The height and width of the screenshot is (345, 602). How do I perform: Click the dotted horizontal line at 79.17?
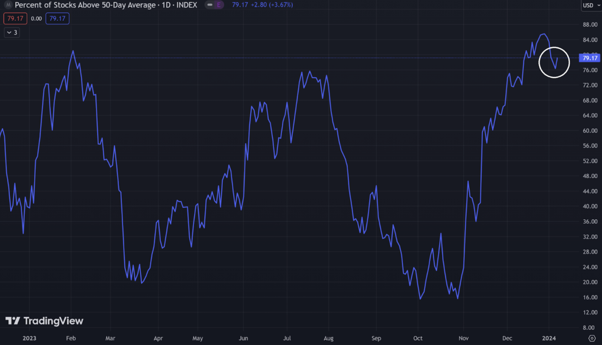274,58
